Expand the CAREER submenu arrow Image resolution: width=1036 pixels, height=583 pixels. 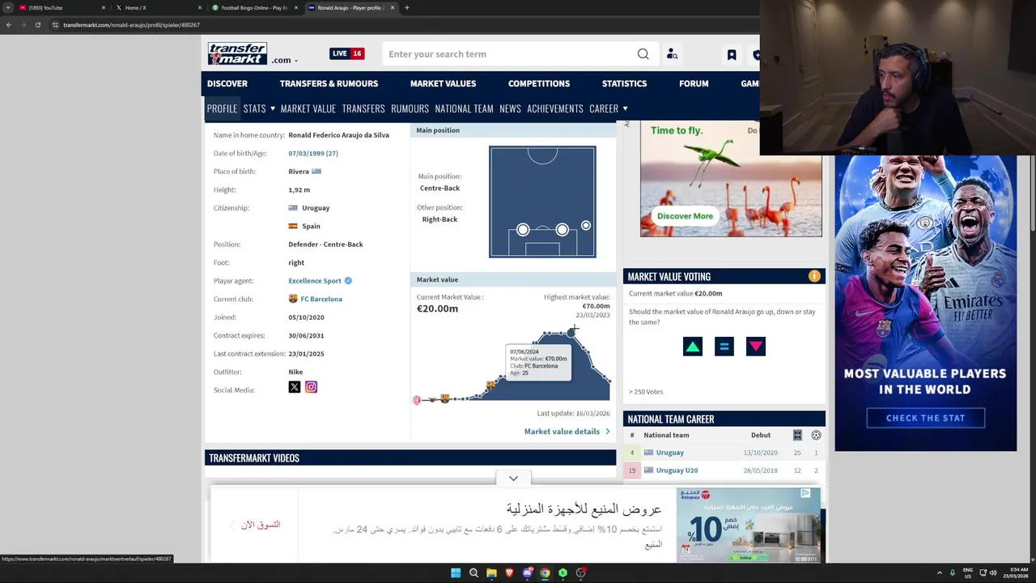(x=625, y=109)
